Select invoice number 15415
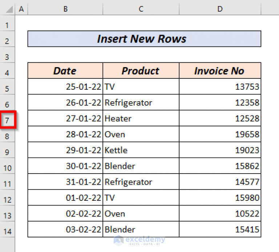The height and width of the screenshot is (252, 279). pos(220,229)
